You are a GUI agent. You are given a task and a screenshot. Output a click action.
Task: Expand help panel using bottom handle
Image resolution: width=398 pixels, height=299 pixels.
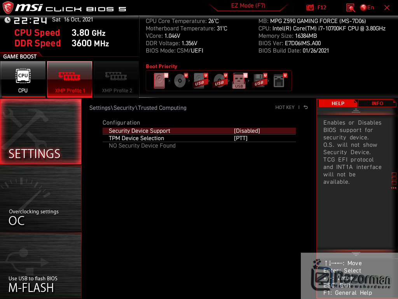356,254
